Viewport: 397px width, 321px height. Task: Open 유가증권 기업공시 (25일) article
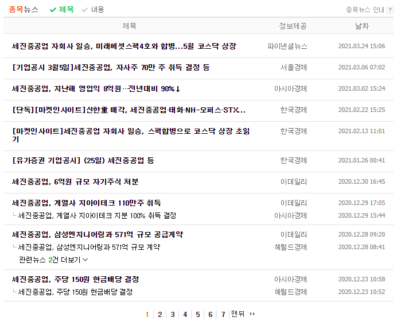pyautogui.click(x=83, y=160)
